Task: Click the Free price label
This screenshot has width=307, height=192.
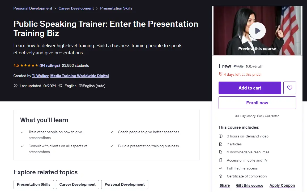Action: click(x=225, y=66)
